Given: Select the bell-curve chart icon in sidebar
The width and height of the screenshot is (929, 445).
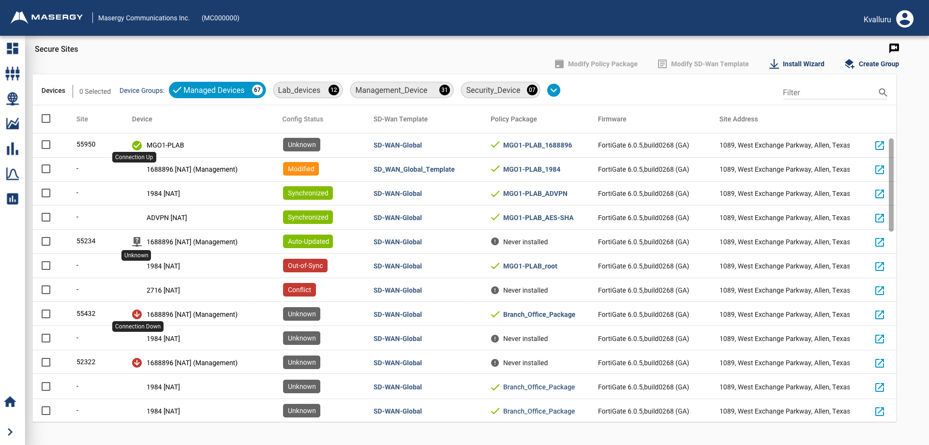Looking at the screenshot, I should [12, 174].
